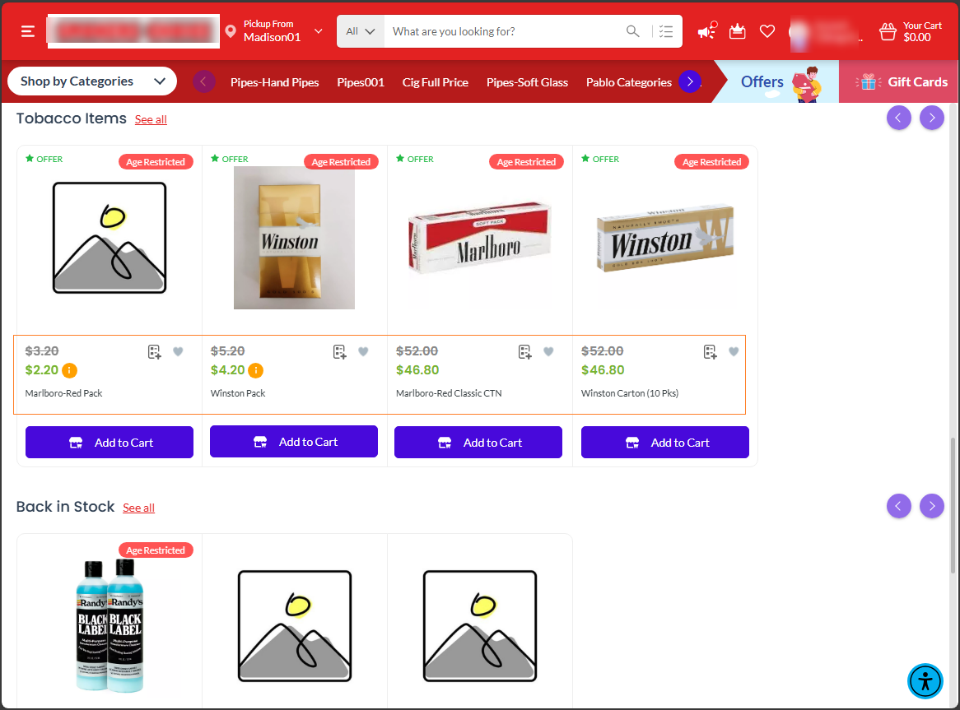Open Randy's Black Label product image
960x710 pixels.
tap(110, 625)
